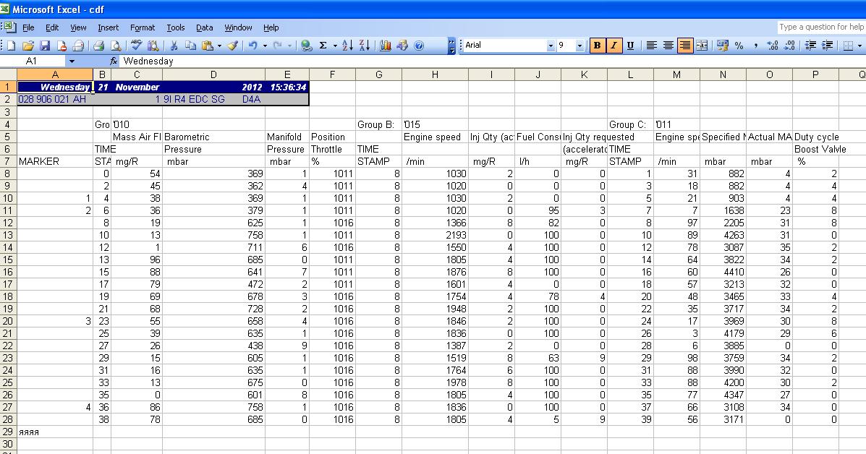
Task: Toggle Bold formatting off
Action: [x=597, y=46]
